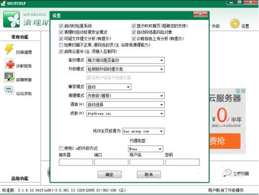This screenshot has width=259, height=195.
Task: Toggle 启动时检查系统 checkbox
Action: tap(61, 26)
